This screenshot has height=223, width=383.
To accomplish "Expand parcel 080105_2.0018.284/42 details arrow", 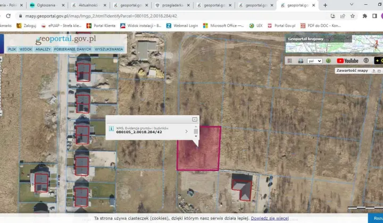I will point(186,131).
